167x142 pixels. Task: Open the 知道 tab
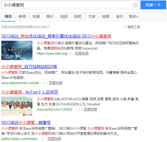click(x=36, y=16)
